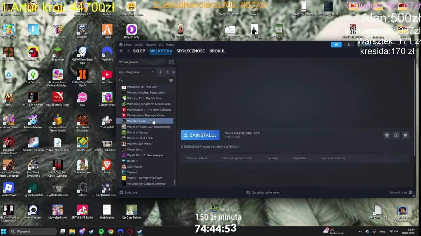Open the Widok menu
Screen dimensions: 421x236
pyautogui.click(x=138, y=45)
